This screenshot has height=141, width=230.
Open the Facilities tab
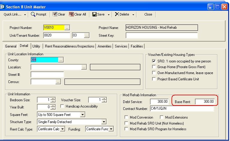pyautogui.click(x=137, y=46)
